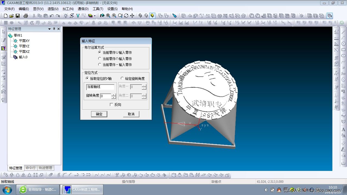Image resolution: width=347 pixels, height=195 pixels.
Task: Click the rotate view icon
Action: (x=126, y=16)
